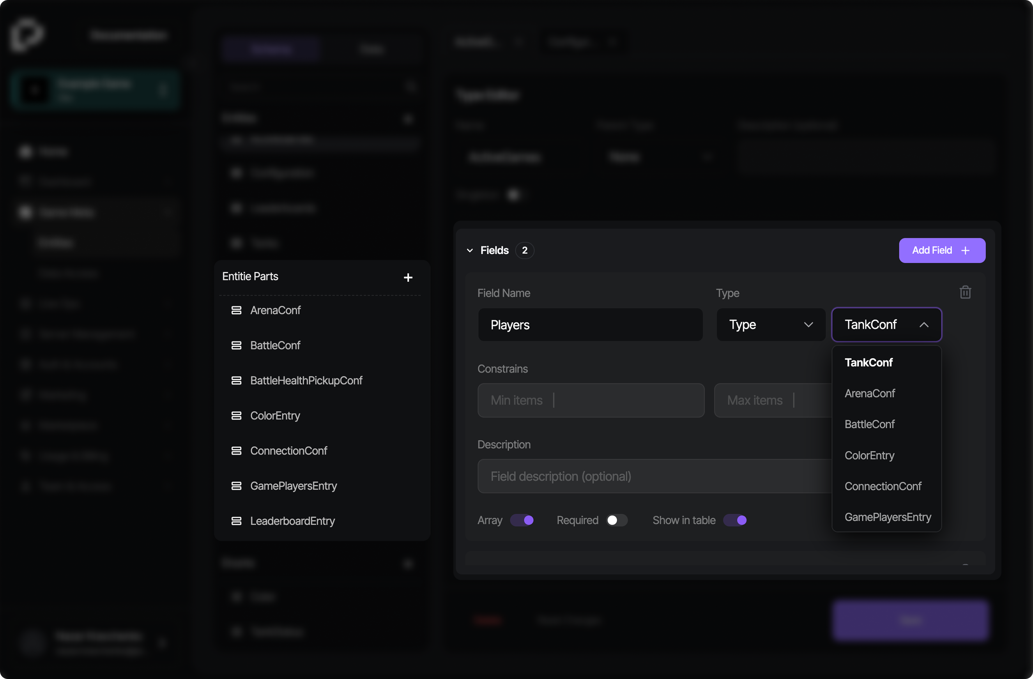Open BattleHealthPickupConf in Entitie Parts
This screenshot has width=1033, height=679.
[306, 380]
